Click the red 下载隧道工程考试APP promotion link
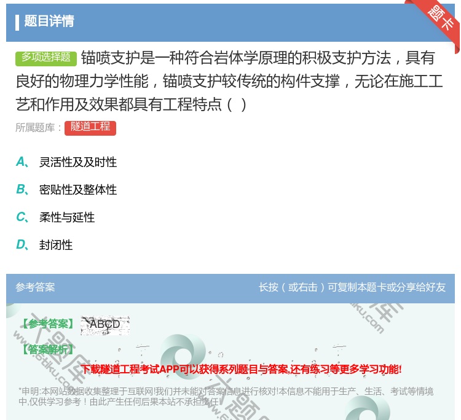The height and width of the screenshot is (420, 461). pos(241,369)
